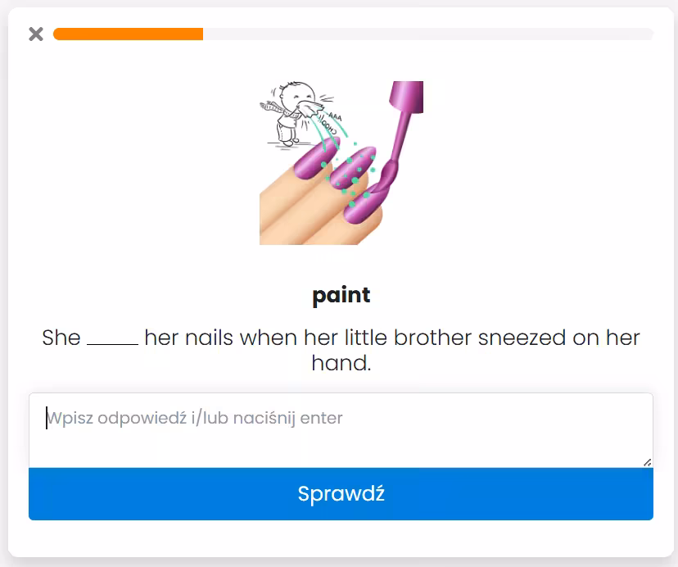This screenshot has width=678, height=567.
Task: Click the blank gap in the sentence
Action: tap(112, 338)
